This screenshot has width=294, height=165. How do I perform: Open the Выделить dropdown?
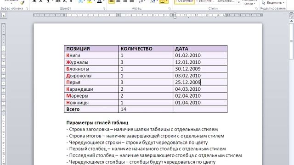(x=273, y=2)
